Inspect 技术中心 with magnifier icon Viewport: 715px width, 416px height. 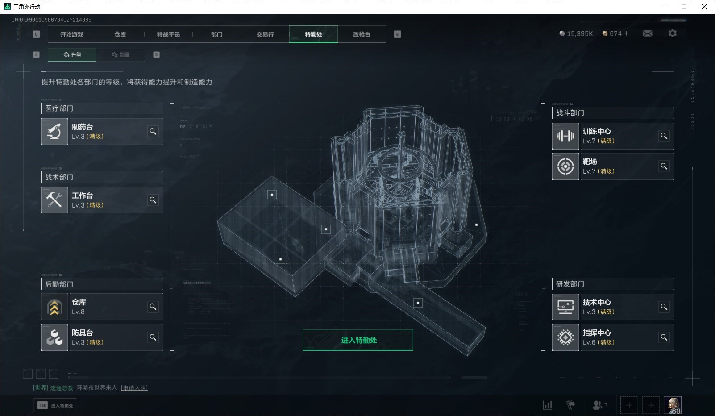click(664, 307)
